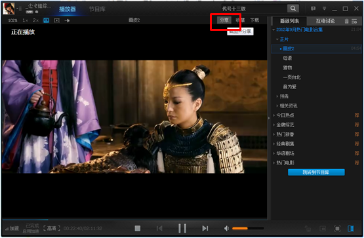Click the 00:22:40/02:11:32 time display
The image size is (364, 238).
(x=83, y=228)
